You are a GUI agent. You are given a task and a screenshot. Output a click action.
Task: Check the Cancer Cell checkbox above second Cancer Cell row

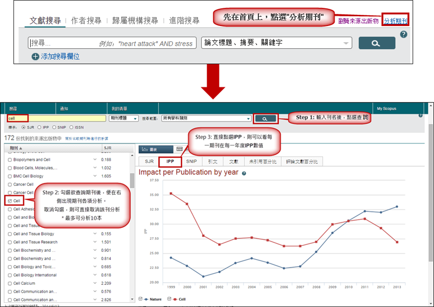[x=10, y=185]
